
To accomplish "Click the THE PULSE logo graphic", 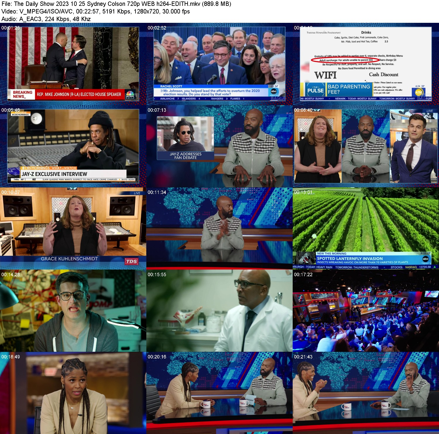I will coord(315,89).
